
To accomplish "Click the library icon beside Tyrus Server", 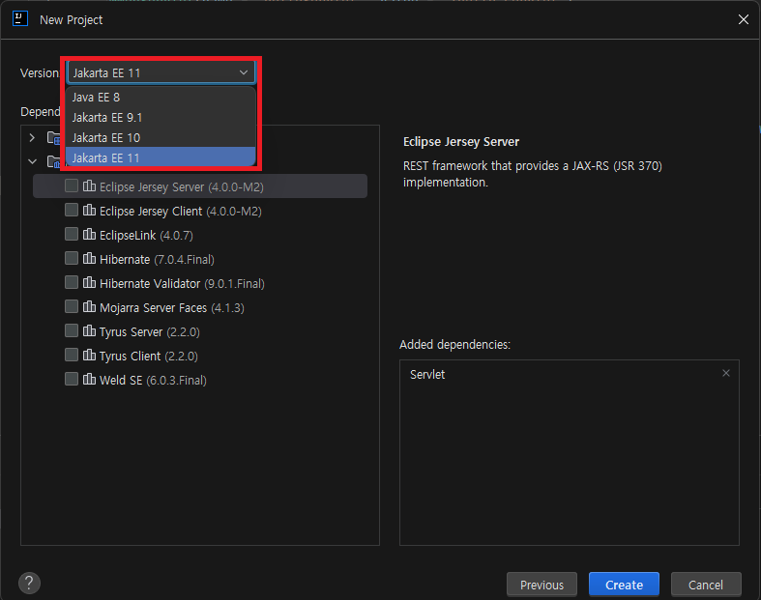I will (x=89, y=330).
